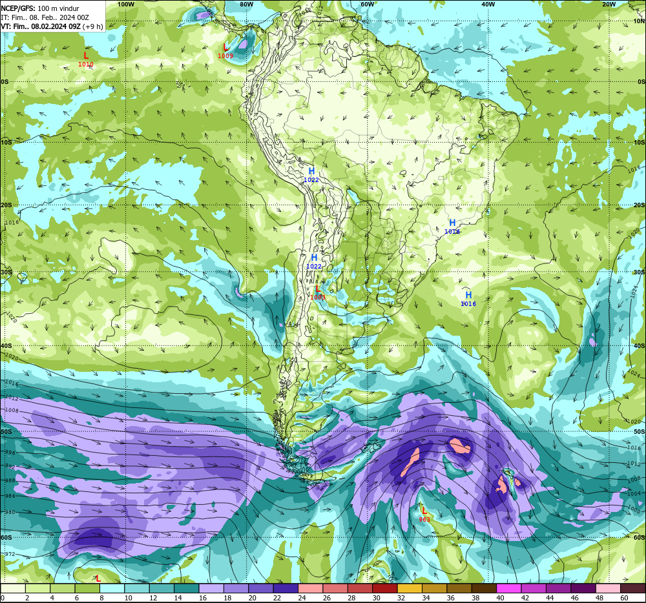Image resolution: width=646 pixels, height=603 pixels.
Task: Click the 1004 isobar label
Action: [634, 493]
